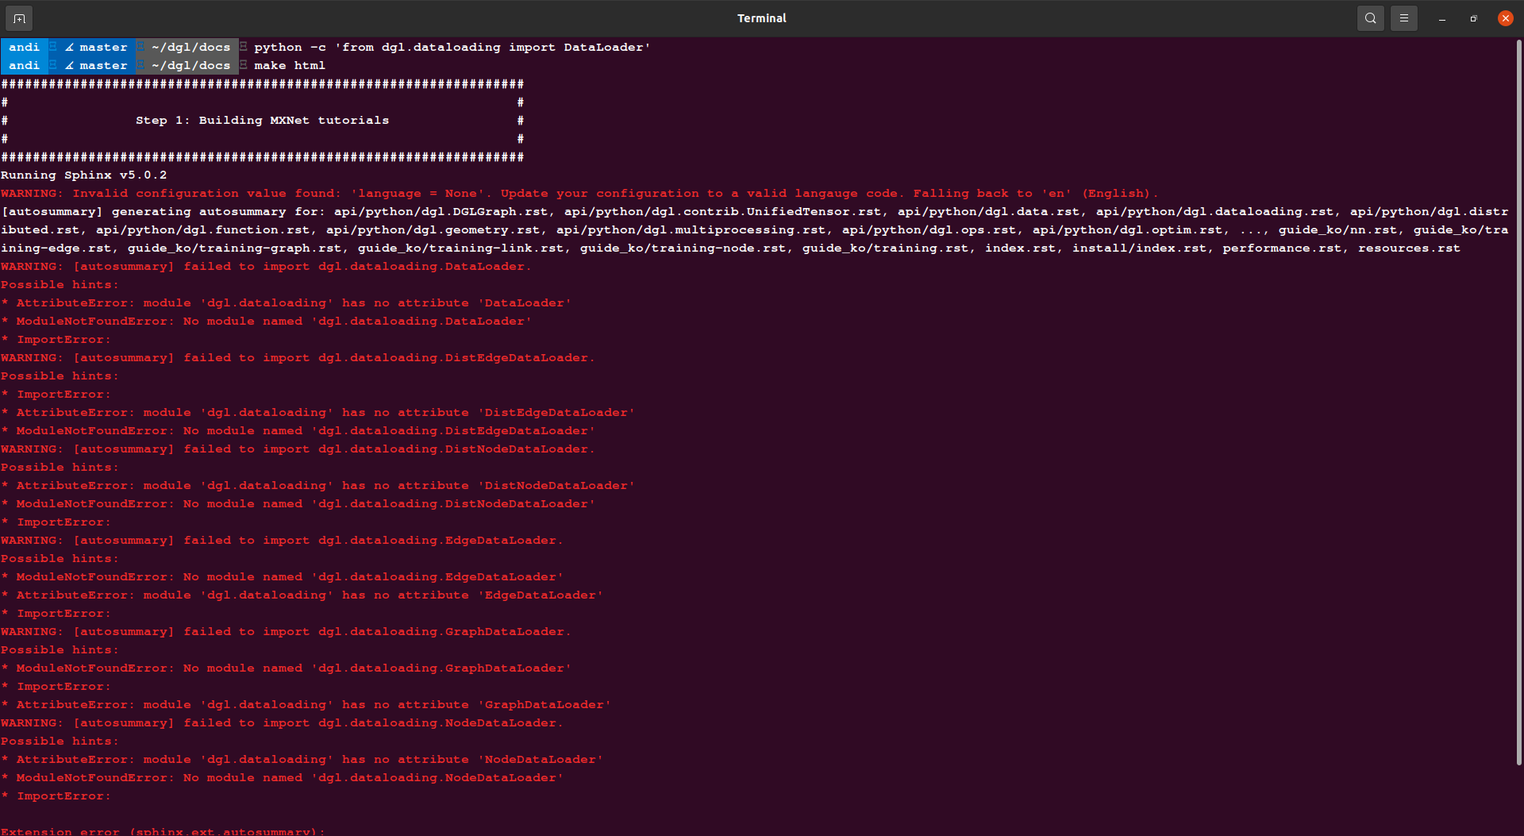The image size is (1524, 836).
Task: Click the minimize window control
Action: (x=1442, y=17)
